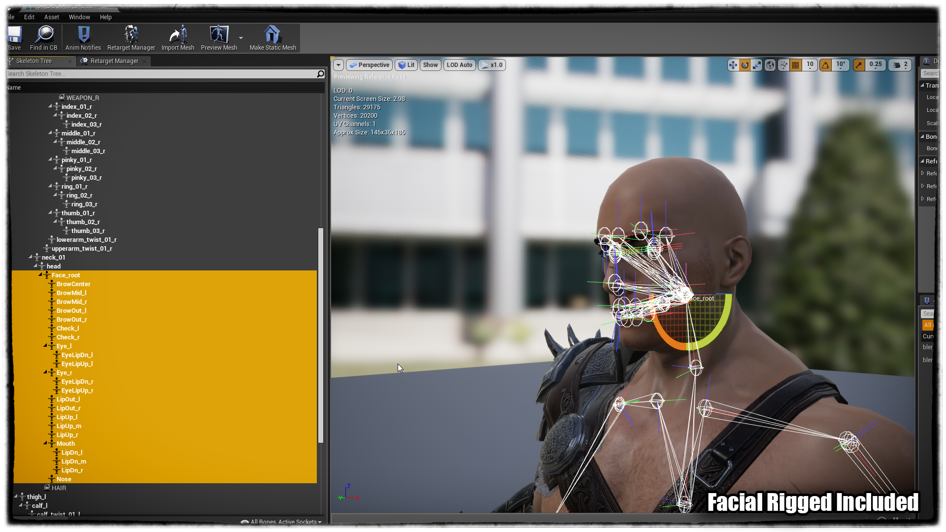Toggle rotation angle snapping
Screen dimensions: 946x532
pyautogui.click(x=826, y=65)
